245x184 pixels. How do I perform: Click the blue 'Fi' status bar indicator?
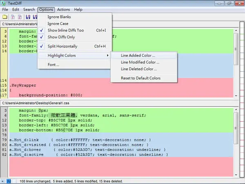click(x=9, y=181)
